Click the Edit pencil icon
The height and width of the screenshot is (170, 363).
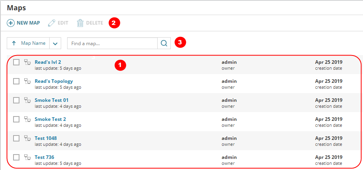51,23
